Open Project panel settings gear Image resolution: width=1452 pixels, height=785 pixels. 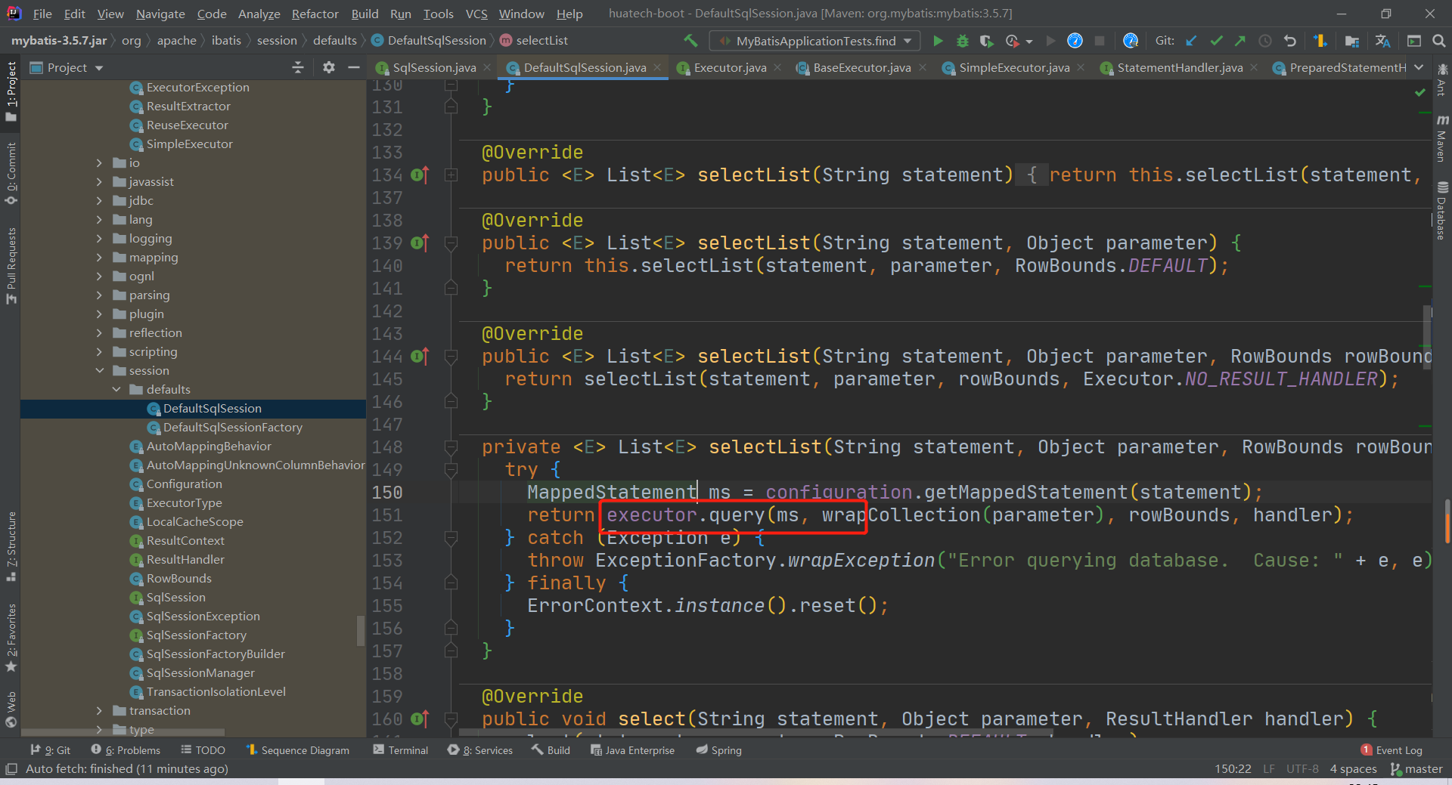[x=328, y=67]
